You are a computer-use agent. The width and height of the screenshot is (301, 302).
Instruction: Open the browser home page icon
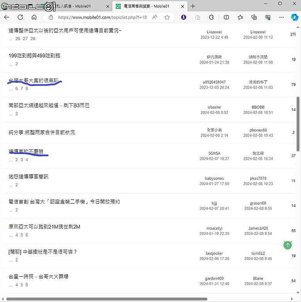click(x=34, y=17)
